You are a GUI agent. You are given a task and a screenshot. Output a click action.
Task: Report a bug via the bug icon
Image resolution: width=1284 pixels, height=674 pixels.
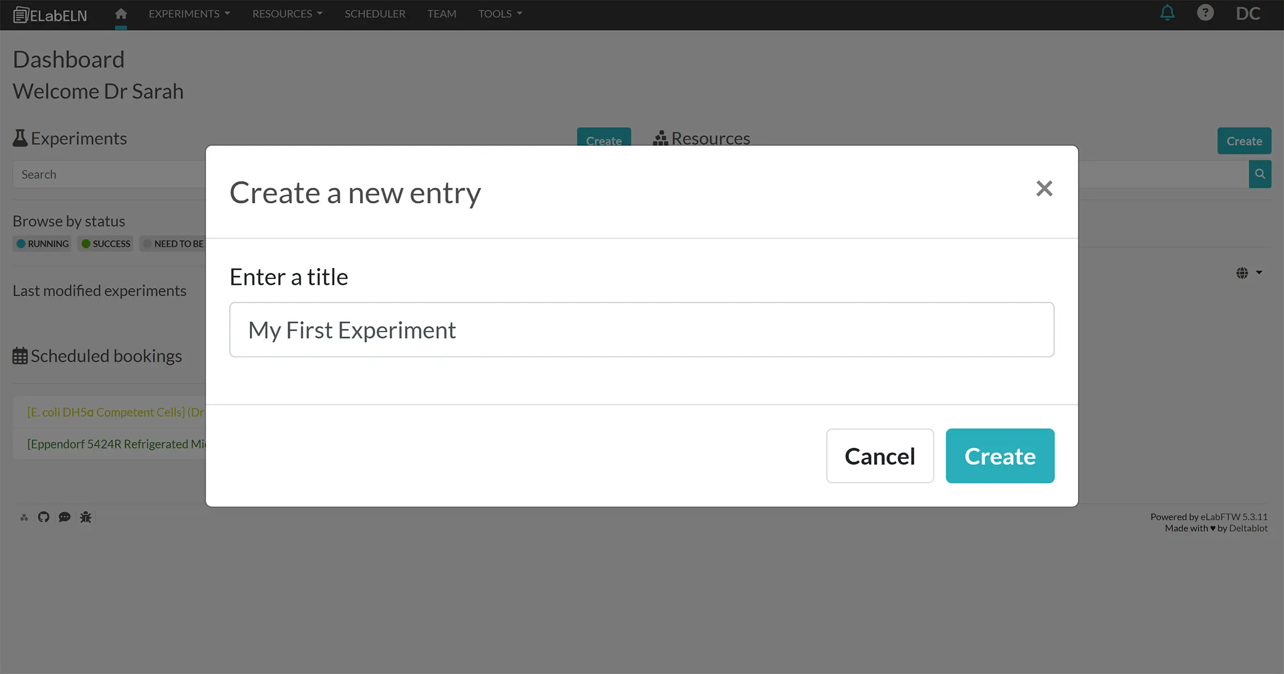coord(86,517)
